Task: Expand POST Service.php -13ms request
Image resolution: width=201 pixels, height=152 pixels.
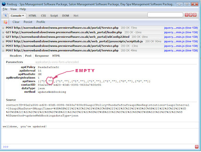Action: [3, 46]
